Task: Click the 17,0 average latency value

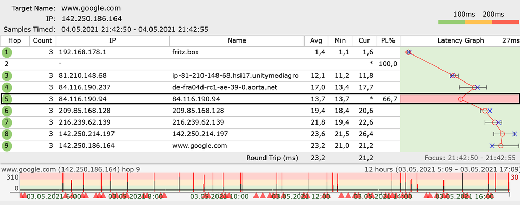Action: pyautogui.click(x=318, y=87)
